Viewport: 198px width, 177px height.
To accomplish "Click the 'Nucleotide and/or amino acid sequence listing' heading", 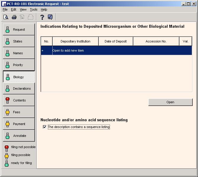I will (84, 120).
